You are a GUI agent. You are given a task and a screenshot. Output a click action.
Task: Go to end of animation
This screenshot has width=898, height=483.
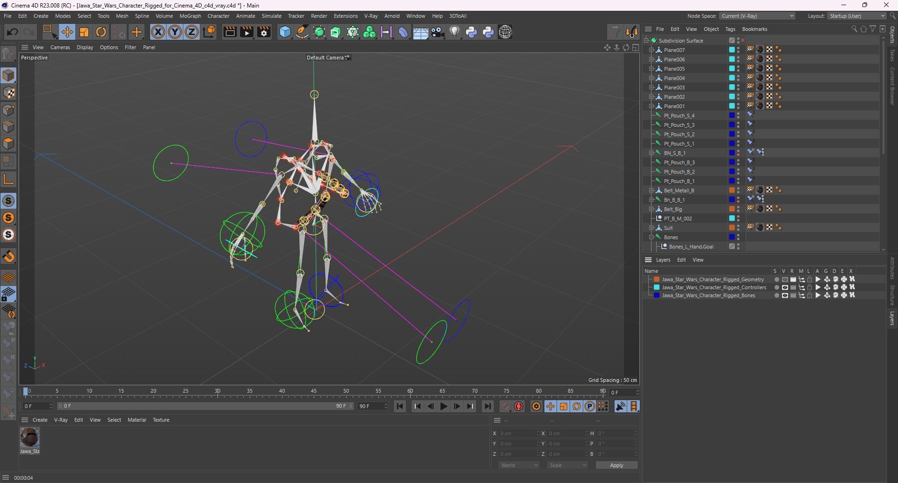pyautogui.click(x=487, y=406)
